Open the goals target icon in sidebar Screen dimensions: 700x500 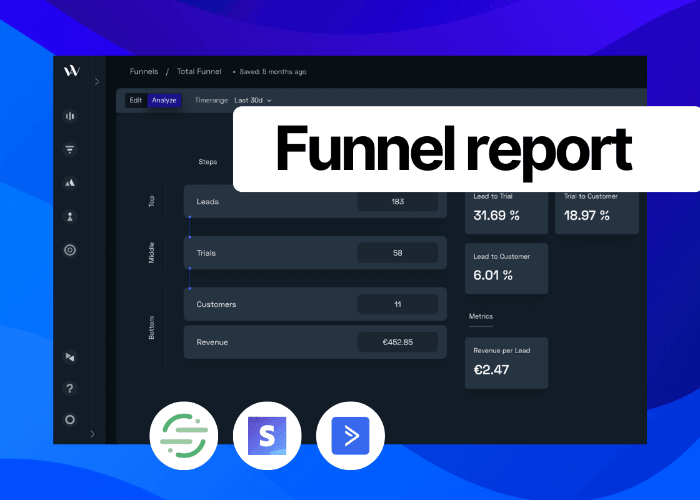tap(69, 249)
